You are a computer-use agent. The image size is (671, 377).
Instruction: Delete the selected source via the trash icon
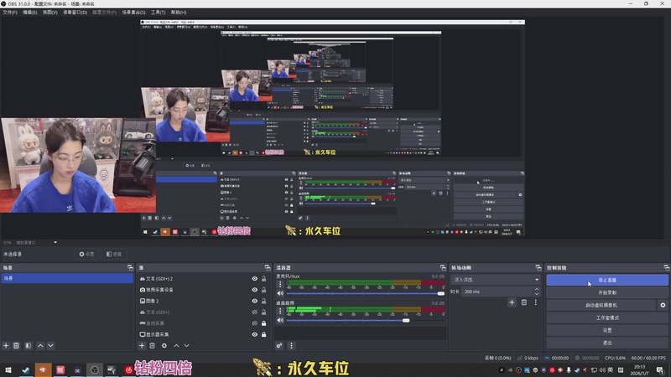153,345
